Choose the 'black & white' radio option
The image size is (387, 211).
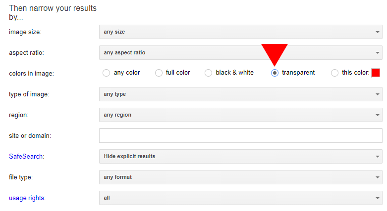208,73
